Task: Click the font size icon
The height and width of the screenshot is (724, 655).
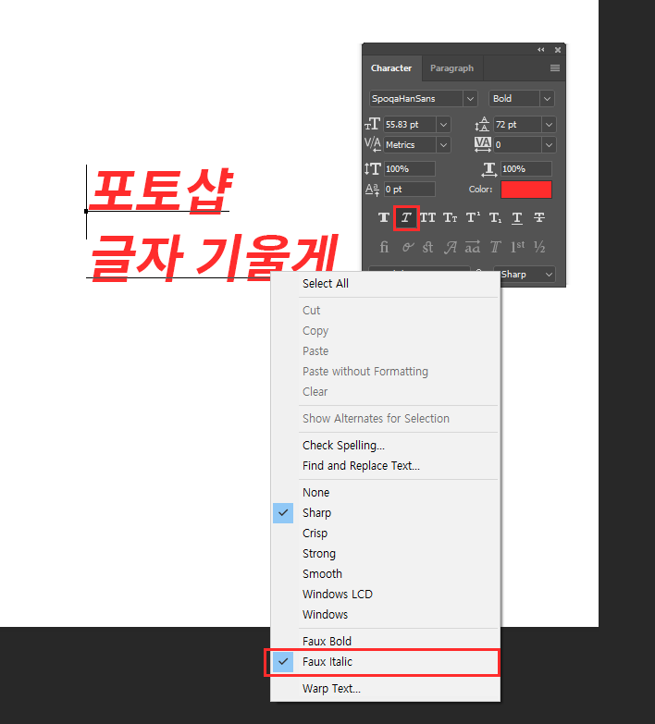Action: point(372,124)
